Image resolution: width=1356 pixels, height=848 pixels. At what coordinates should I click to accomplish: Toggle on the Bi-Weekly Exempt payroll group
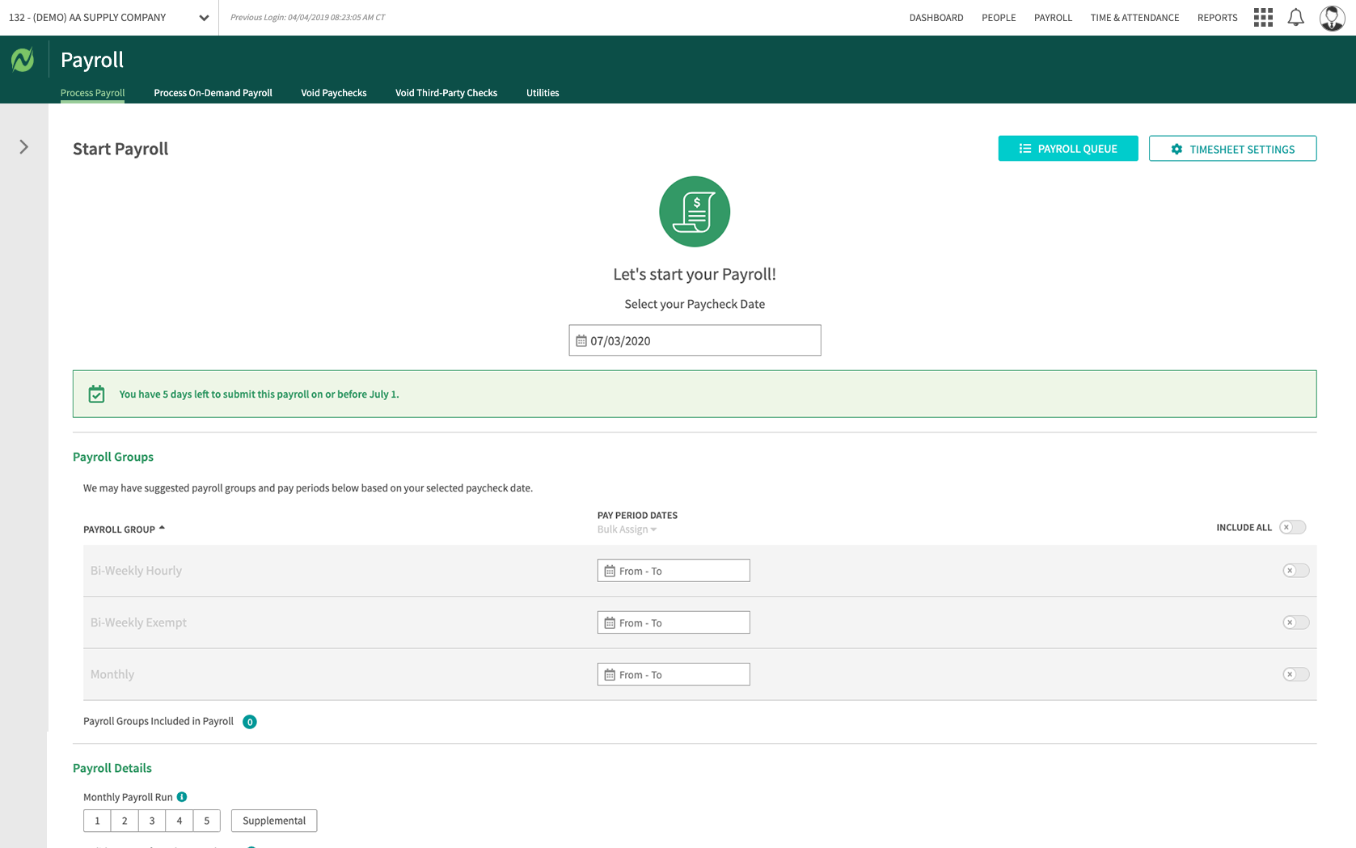point(1295,622)
